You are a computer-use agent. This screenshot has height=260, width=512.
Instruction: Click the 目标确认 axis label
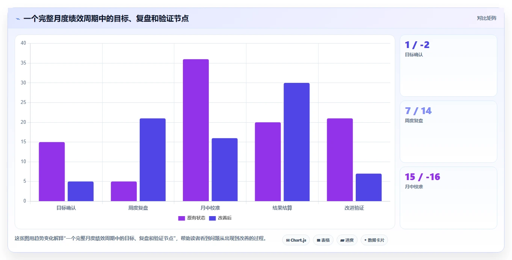coord(66,208)
